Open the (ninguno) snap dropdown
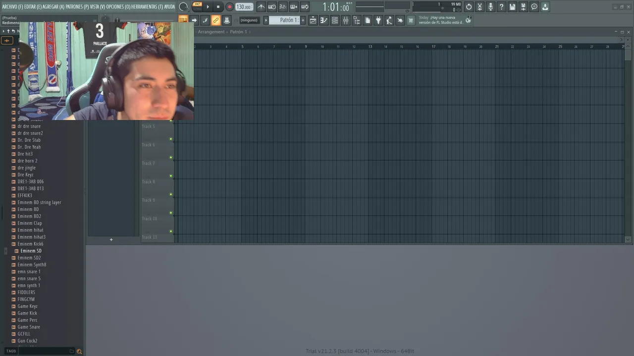The height and width of the screenshot is (356, 634). coord(249,20)
